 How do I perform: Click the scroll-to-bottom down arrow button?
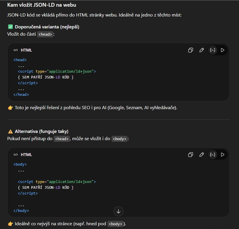pyautogui.click(x=118, y=211)
